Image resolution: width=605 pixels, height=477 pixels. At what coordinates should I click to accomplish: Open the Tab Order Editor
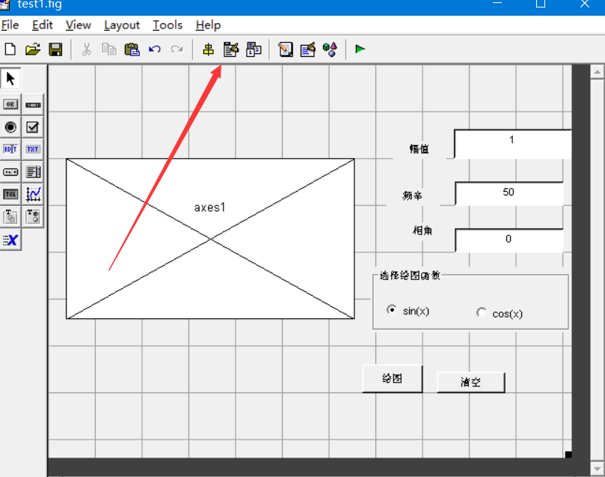pos(253,49)
